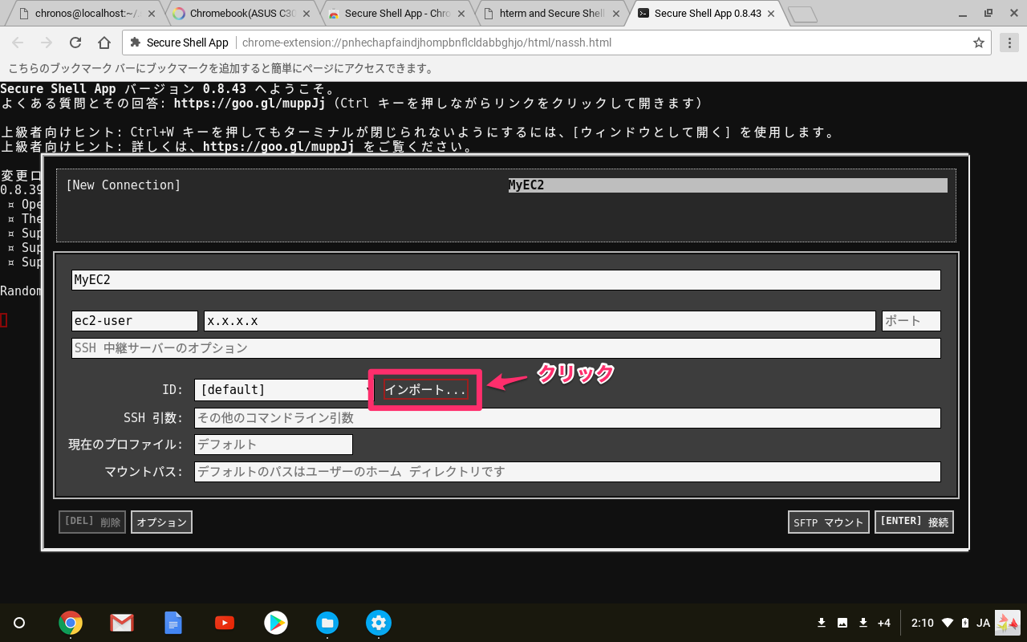Screen dimensions: 1027x642
Task: Open YouTube from the shelf
Action: (225, 623)
